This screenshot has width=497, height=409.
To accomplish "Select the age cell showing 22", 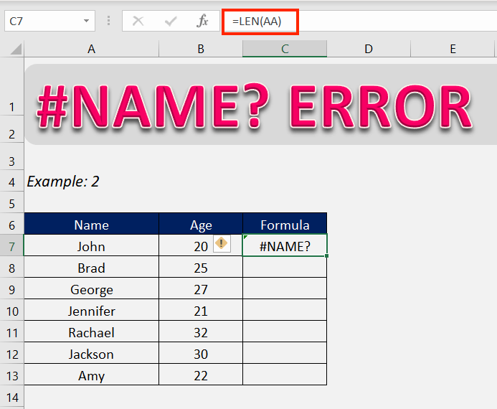I will point(201,375).
